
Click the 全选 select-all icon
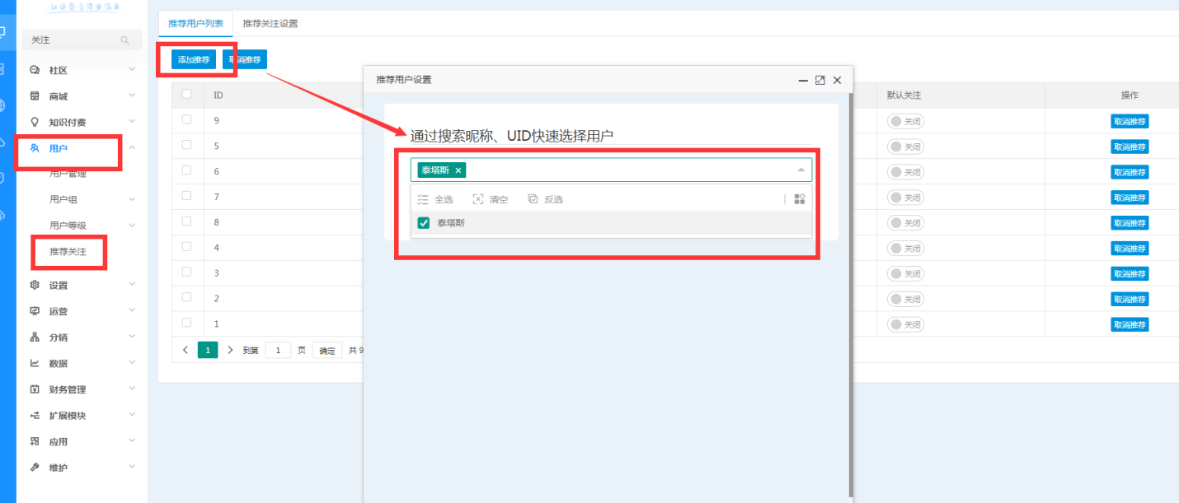point(424,199)
